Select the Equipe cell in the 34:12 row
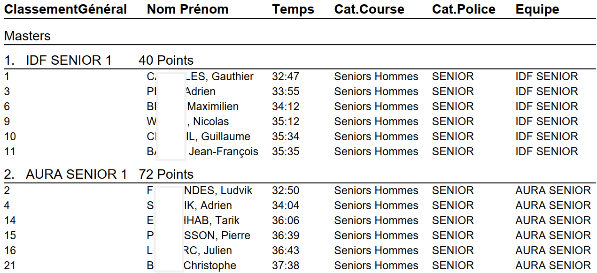 [546, 106]
